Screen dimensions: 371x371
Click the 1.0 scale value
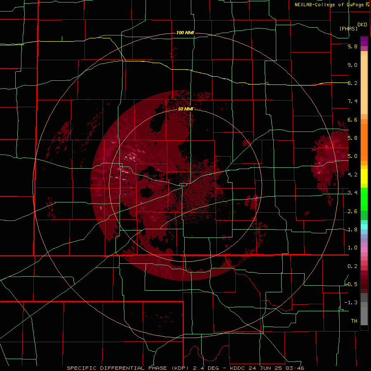pos(352,247)
